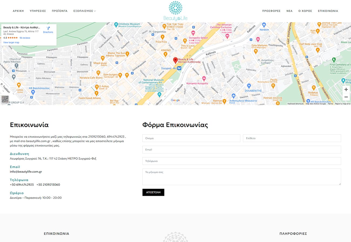Toggle satellite layer thumbnail on map
Image resolution: width=351 pixels, height=242 pixels.
point(5,99)
